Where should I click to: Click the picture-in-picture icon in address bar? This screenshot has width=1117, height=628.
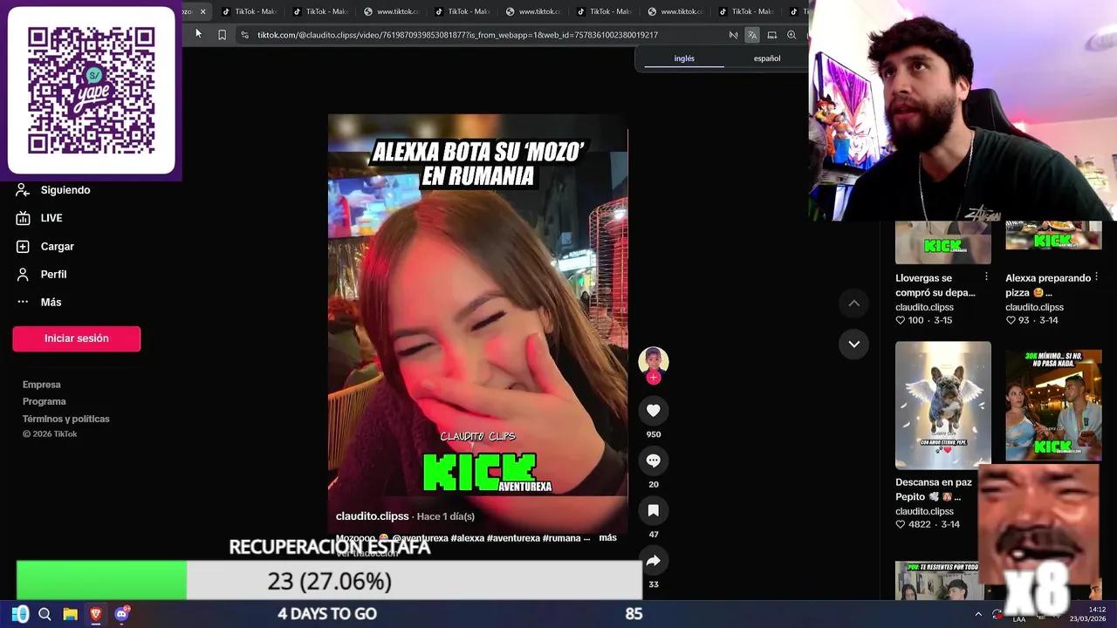click(x=772, y=35)
